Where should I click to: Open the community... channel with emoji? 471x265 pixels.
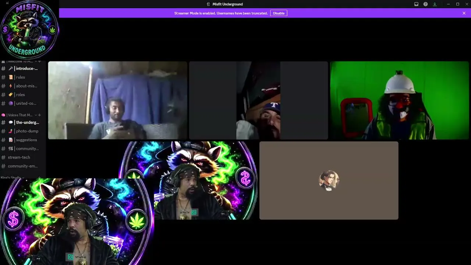(23, 149)
